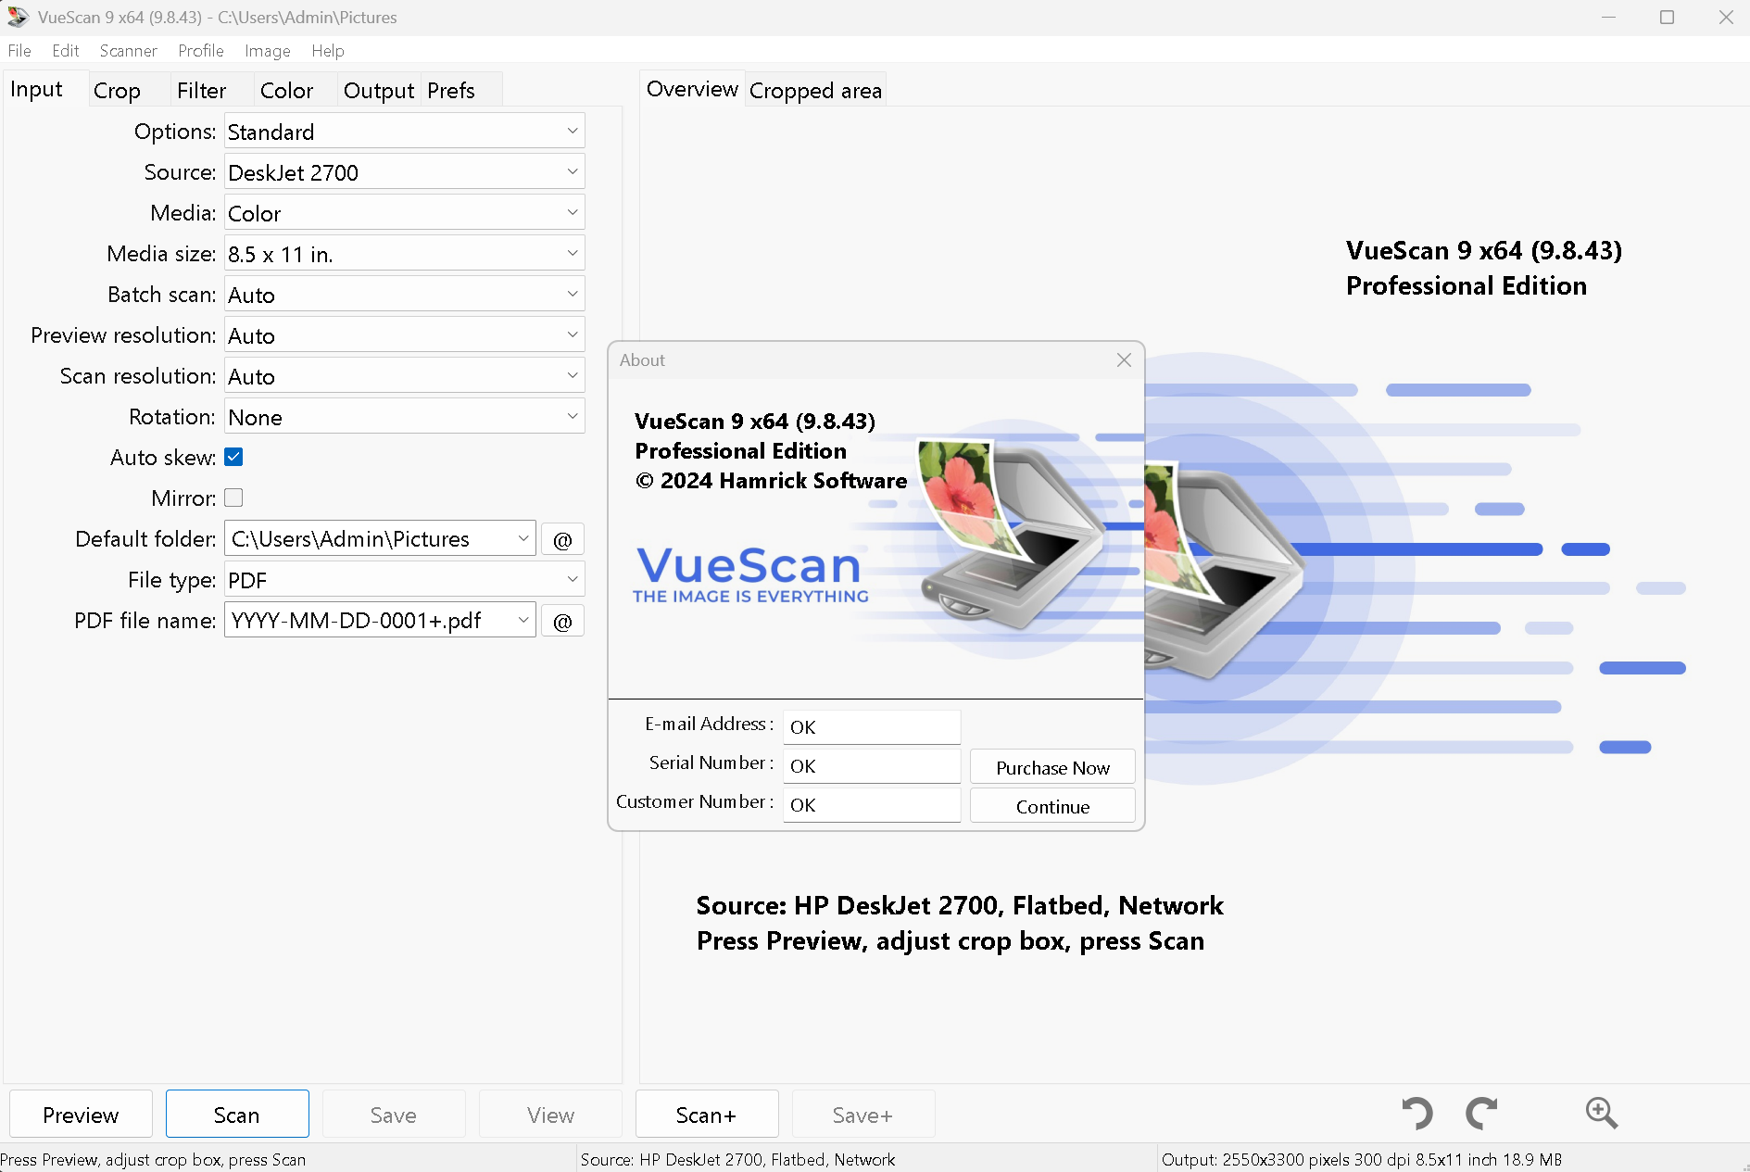Viewport: 1750px width, 1172px height.
Task: Click the Scan button
Action: (237, 1115)
